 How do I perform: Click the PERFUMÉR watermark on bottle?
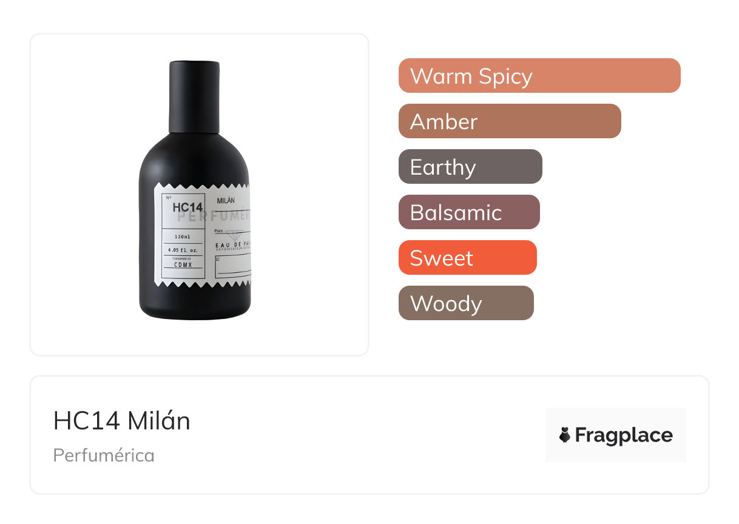(221, 217)
